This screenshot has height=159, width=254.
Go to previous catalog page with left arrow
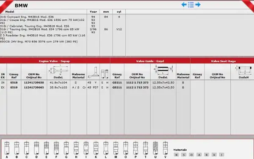click(x=184, y=5)
